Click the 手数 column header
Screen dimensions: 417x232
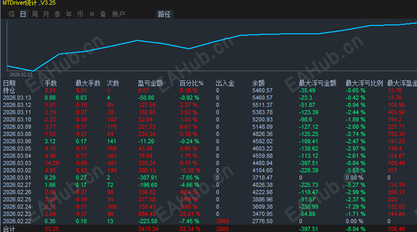(50, 83)
